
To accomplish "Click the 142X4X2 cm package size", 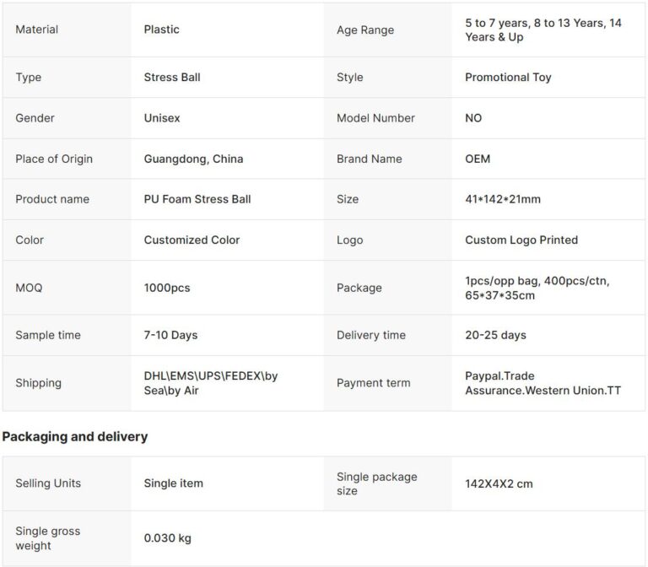I will pos(499,483).
